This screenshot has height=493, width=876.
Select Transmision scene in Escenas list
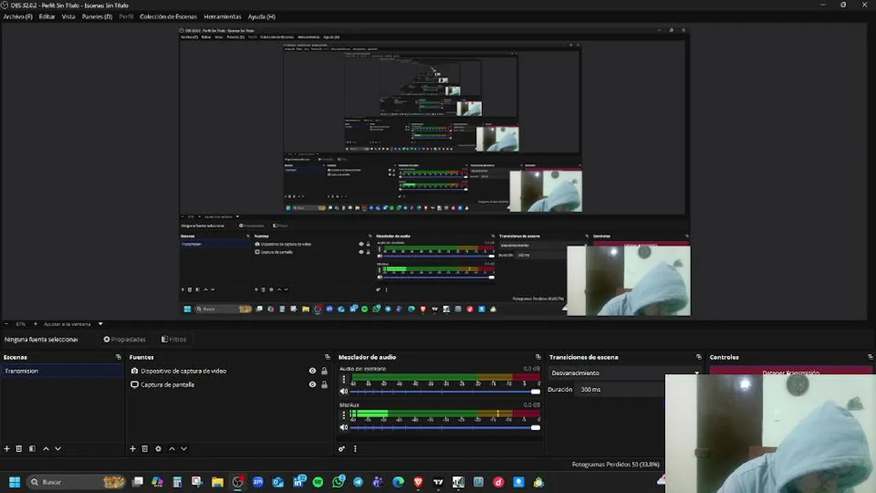(x=62, y=371)
